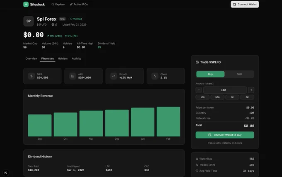Viewport: 282px width, 177px height.
Task: Choose the 5K tokens preset
Action: 247,97
